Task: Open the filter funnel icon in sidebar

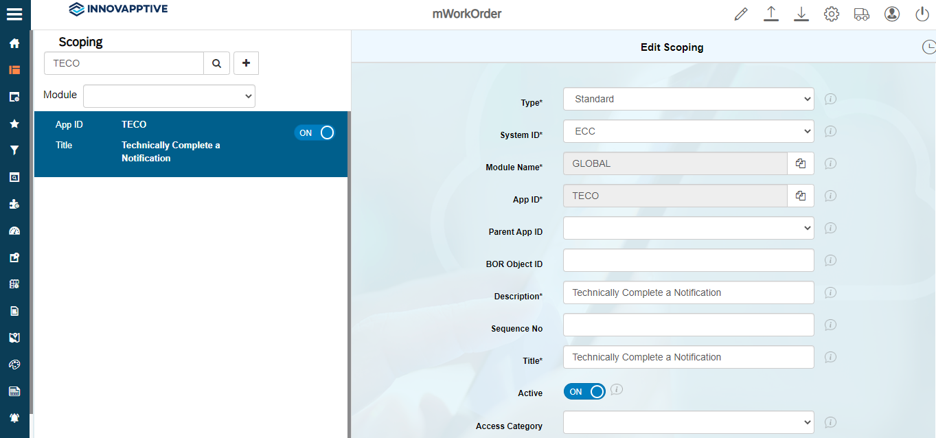Action: click(x=14, y=150)
